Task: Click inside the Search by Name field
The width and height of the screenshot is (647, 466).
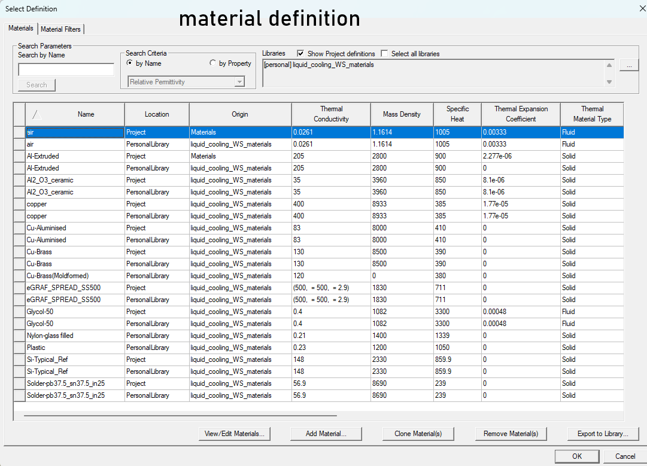Action: [66, 69]
